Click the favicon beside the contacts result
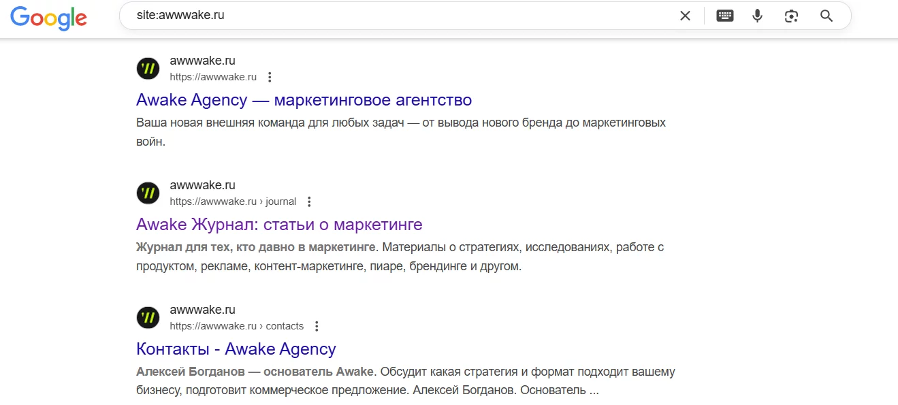 click(148, 318)
